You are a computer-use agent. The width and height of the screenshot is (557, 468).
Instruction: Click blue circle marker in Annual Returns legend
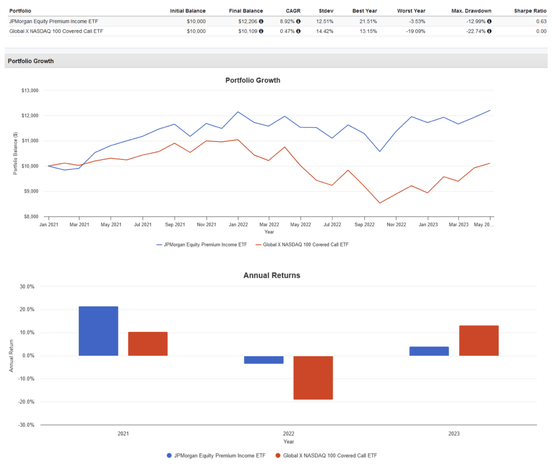pyautogui.click(x=169, y=455)
